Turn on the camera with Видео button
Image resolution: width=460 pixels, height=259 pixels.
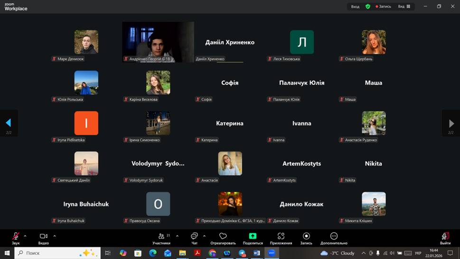point(43,236)
